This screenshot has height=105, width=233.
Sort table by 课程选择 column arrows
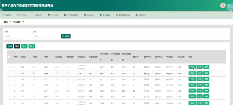pyautogui.click(x=86, y=57)
